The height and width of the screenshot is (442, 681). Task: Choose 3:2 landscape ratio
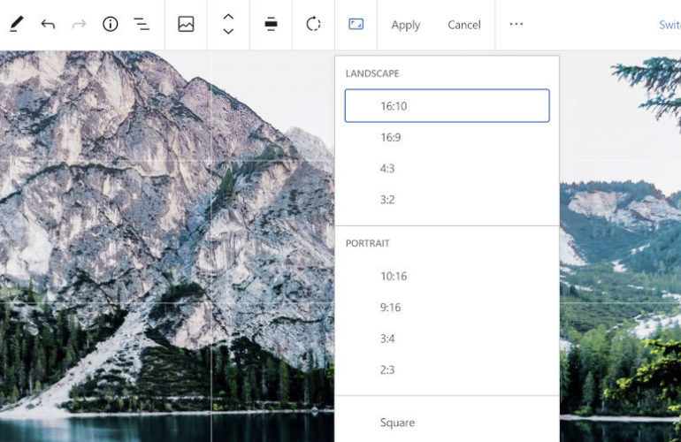click(447, 200)
